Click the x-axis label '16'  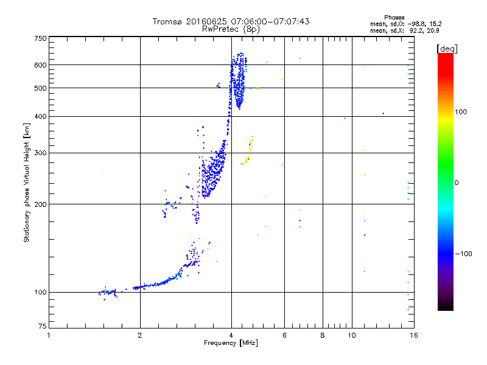point(414,335)
